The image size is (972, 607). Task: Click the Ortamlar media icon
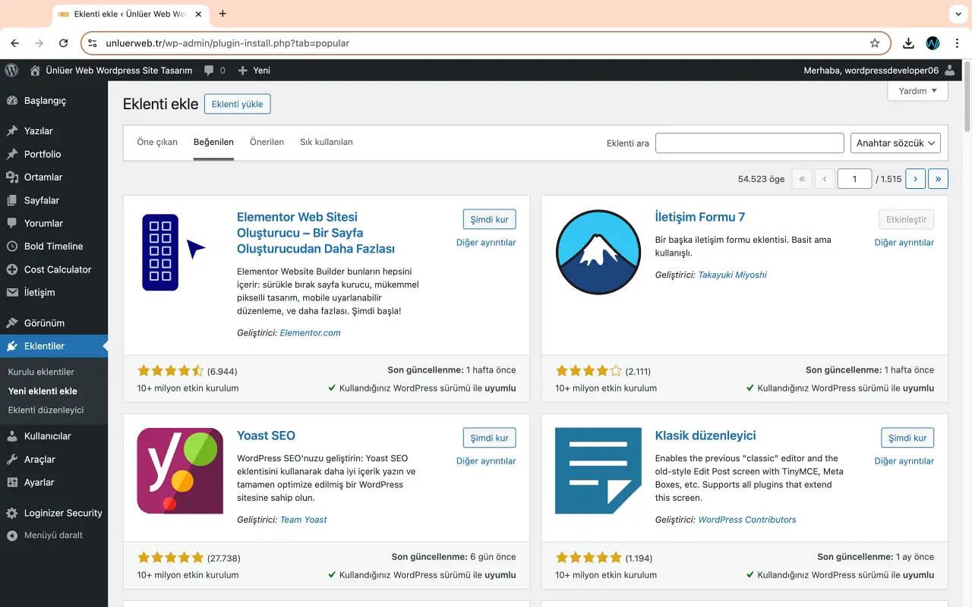coord(11,177)
